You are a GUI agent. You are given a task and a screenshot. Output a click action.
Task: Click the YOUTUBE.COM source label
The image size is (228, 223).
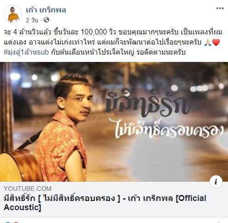coord(28,189)
